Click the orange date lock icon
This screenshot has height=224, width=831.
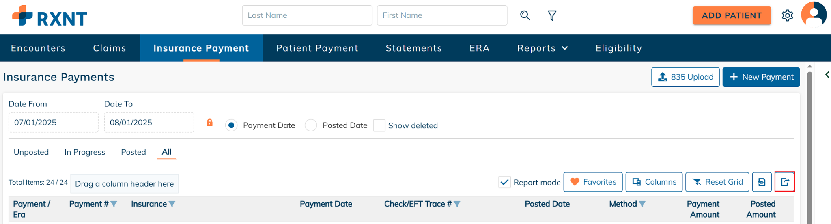[209, 123]
